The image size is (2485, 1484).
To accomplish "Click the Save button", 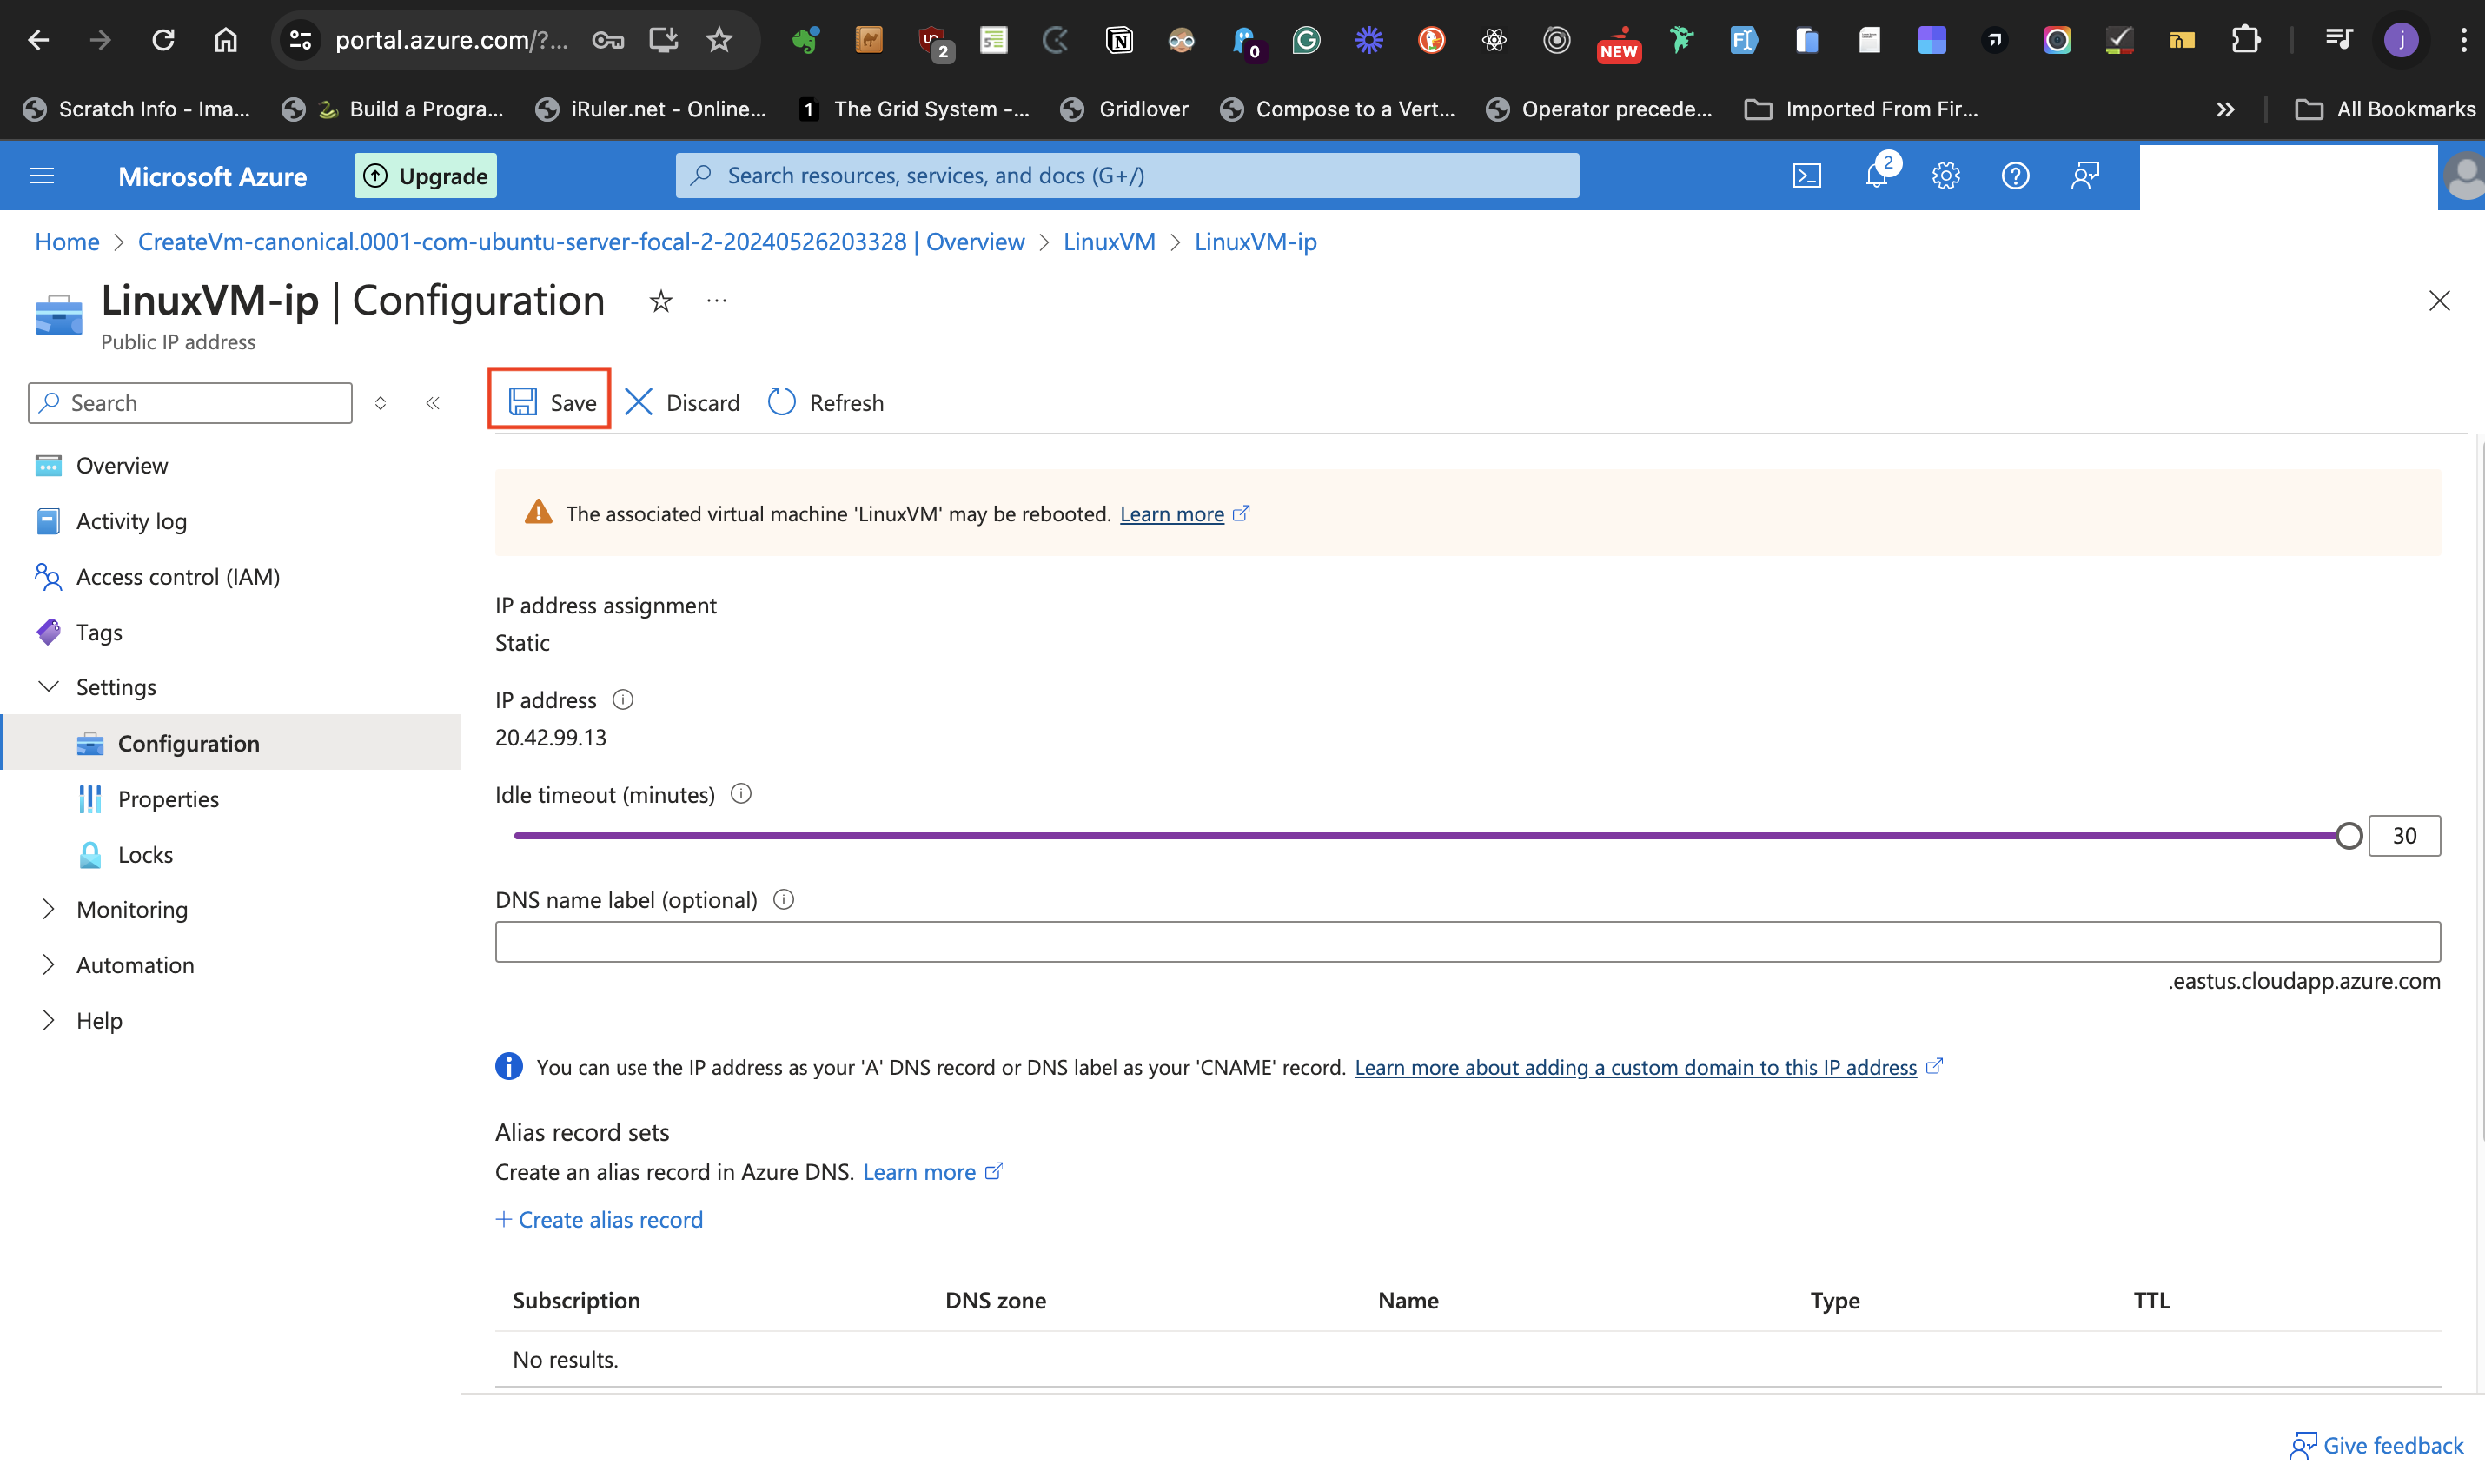I will (x=551, y=402).
